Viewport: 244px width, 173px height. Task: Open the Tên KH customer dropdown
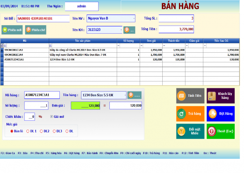click(x=121, y=30)
